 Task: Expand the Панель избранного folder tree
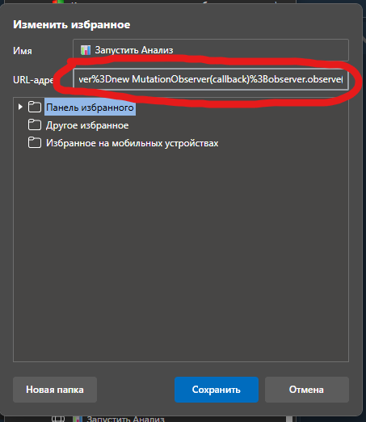coord(20,107)
